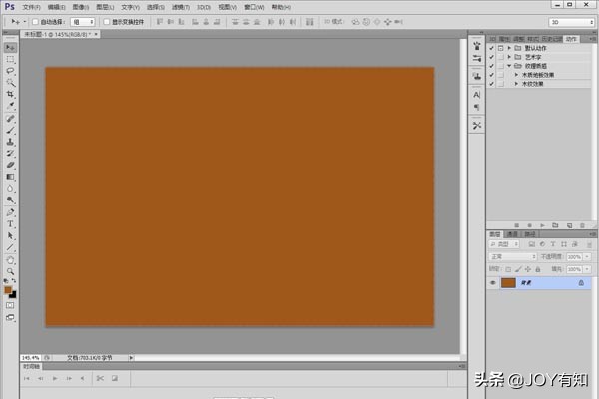Collapse the open texture action set
Viewport: 599px width, 399px height.
coord(509,66)
